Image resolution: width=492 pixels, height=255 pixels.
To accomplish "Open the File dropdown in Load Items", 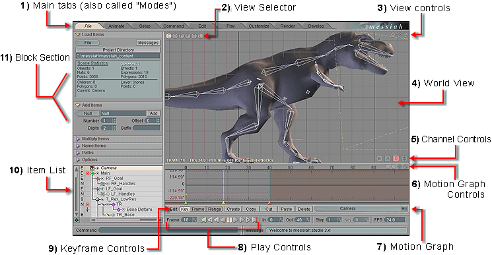I will 88,43.
